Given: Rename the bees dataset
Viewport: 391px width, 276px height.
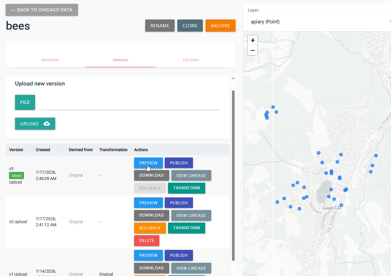Looking at the screenshot, I should [x=160, y=25].
